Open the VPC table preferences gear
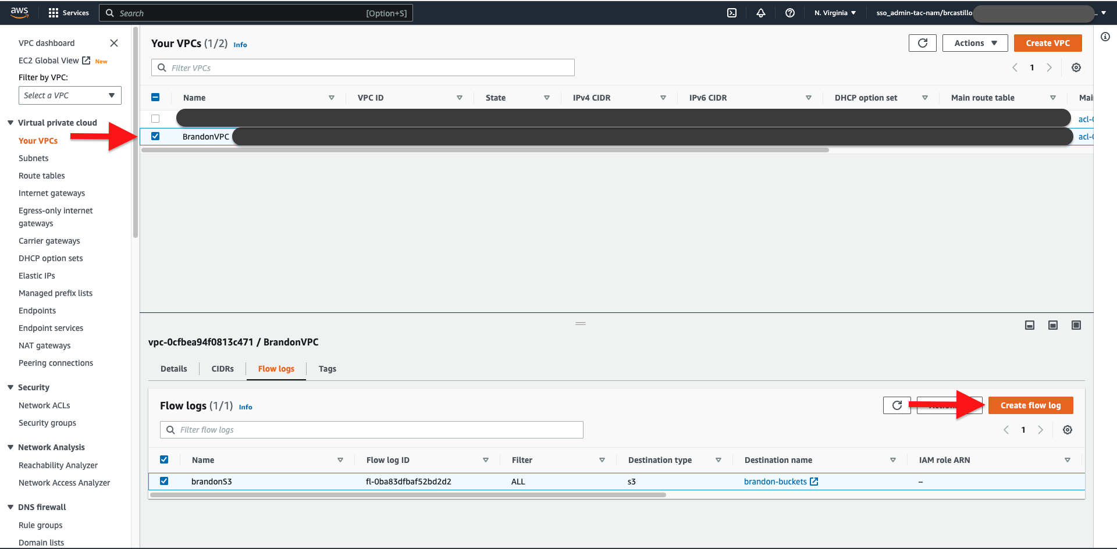The image size is (1117, 549). (x=1076, y=67)
